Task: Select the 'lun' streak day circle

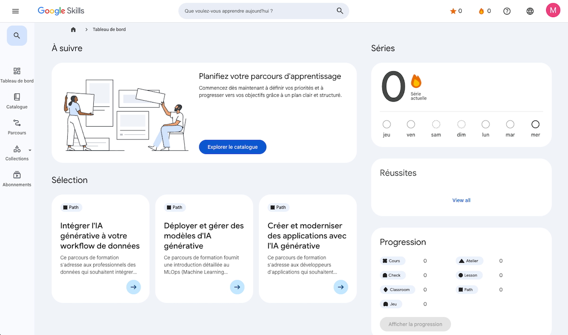Action: [486, 124]
